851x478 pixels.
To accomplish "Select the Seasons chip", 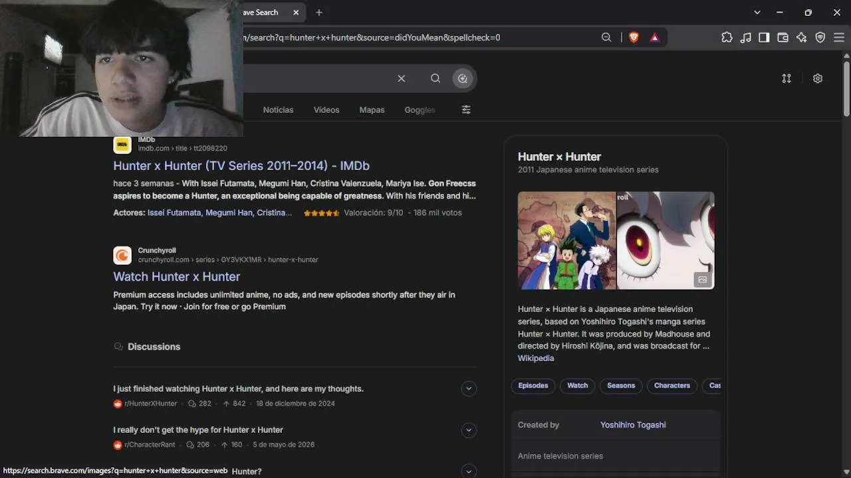I will point(621,386).
